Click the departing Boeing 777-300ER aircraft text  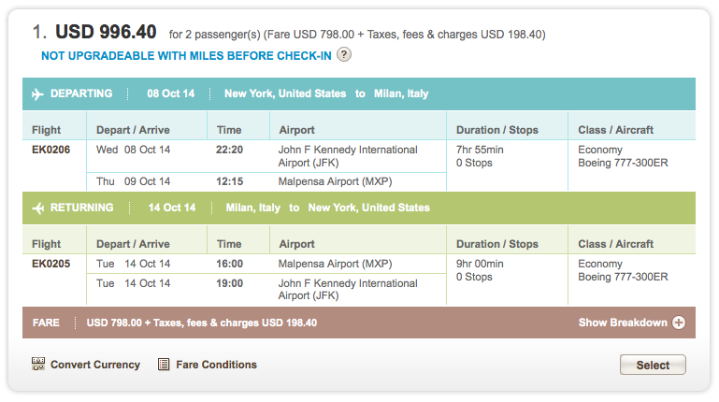[623, 164]
